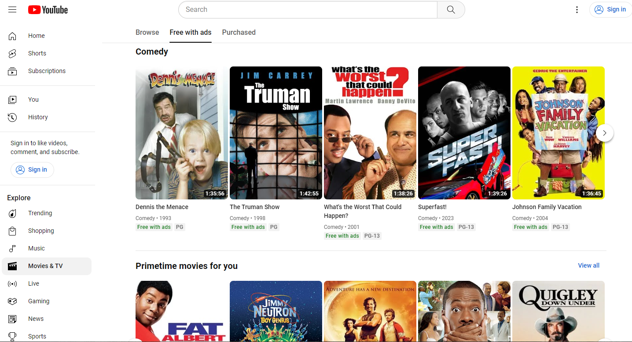Click The Truman Show title text
The image size is (632, 342).
point(254,207)
